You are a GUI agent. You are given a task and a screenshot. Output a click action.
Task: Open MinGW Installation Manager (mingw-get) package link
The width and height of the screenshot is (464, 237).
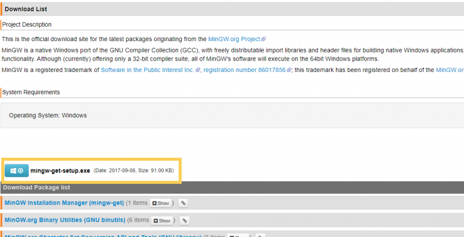click(x=64, y=203)
